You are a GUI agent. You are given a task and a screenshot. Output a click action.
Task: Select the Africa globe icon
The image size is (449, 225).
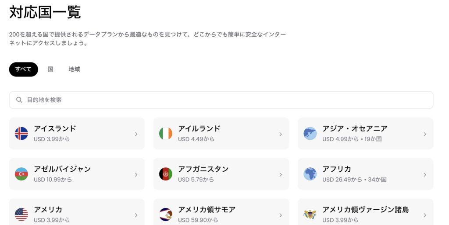click(310, 174)
